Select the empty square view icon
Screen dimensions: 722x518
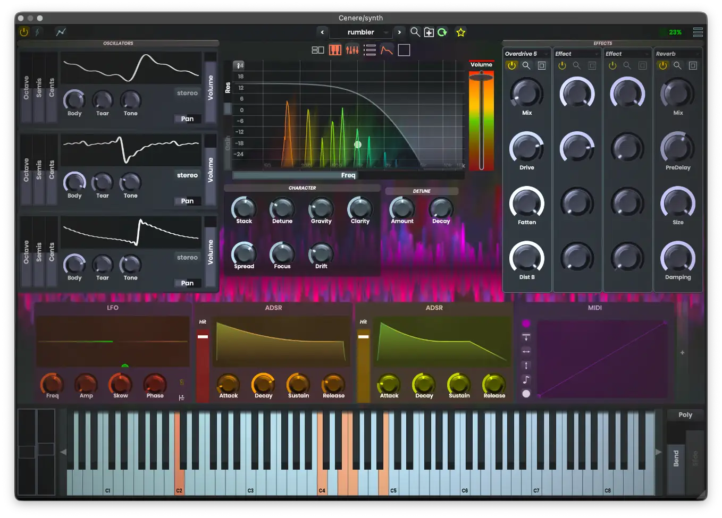point(404,50)
